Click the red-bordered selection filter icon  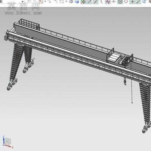(41, 2)
